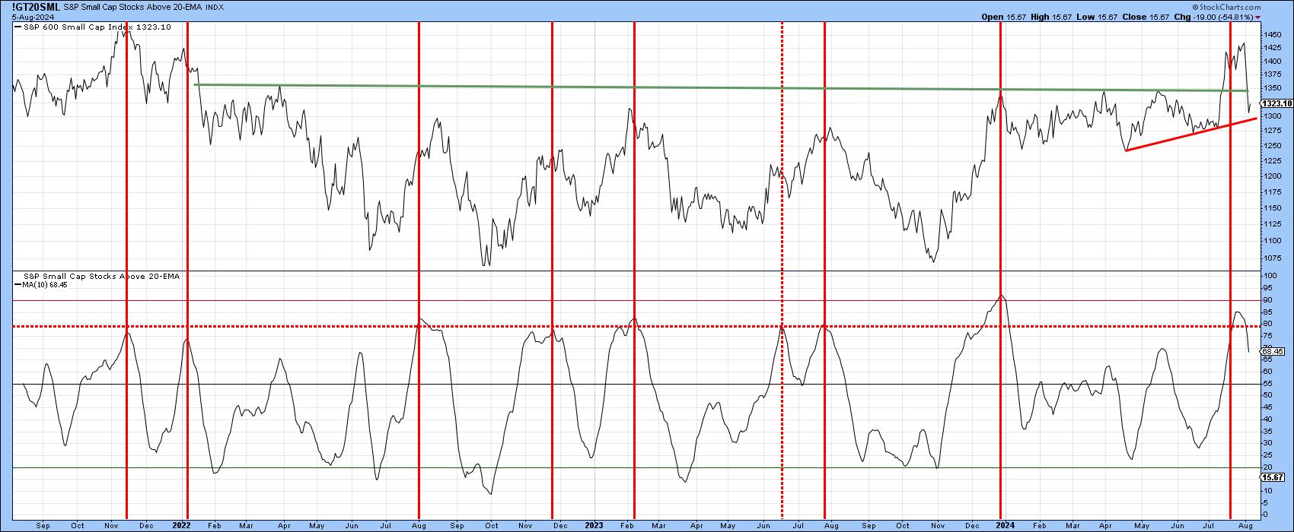1294x532 pixels.
Task: Click the 1100 price axis label
Action: point(1272,240)
